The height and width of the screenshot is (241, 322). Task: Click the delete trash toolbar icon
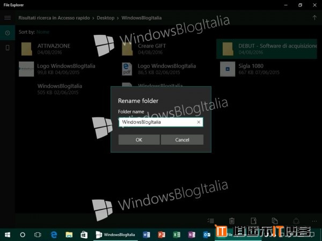point(232,221)
